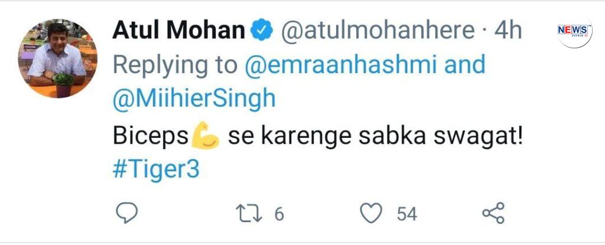
Task: Open the #Tiger3 hashtag
Action: [155, 170]
